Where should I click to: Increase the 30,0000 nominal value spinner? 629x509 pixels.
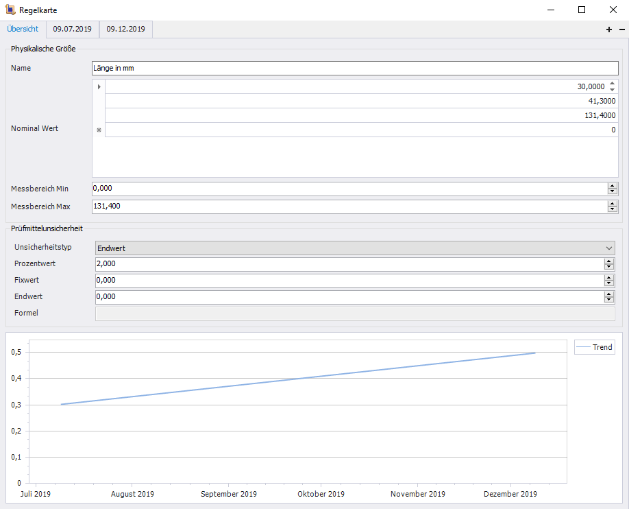(613, 84)
